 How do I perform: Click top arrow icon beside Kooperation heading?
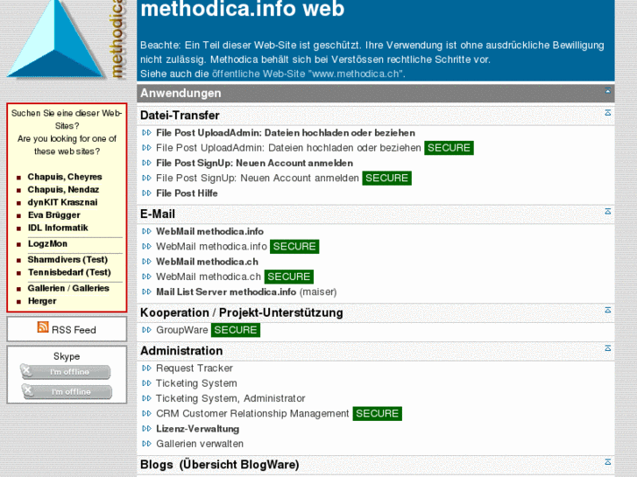point(608,310)
